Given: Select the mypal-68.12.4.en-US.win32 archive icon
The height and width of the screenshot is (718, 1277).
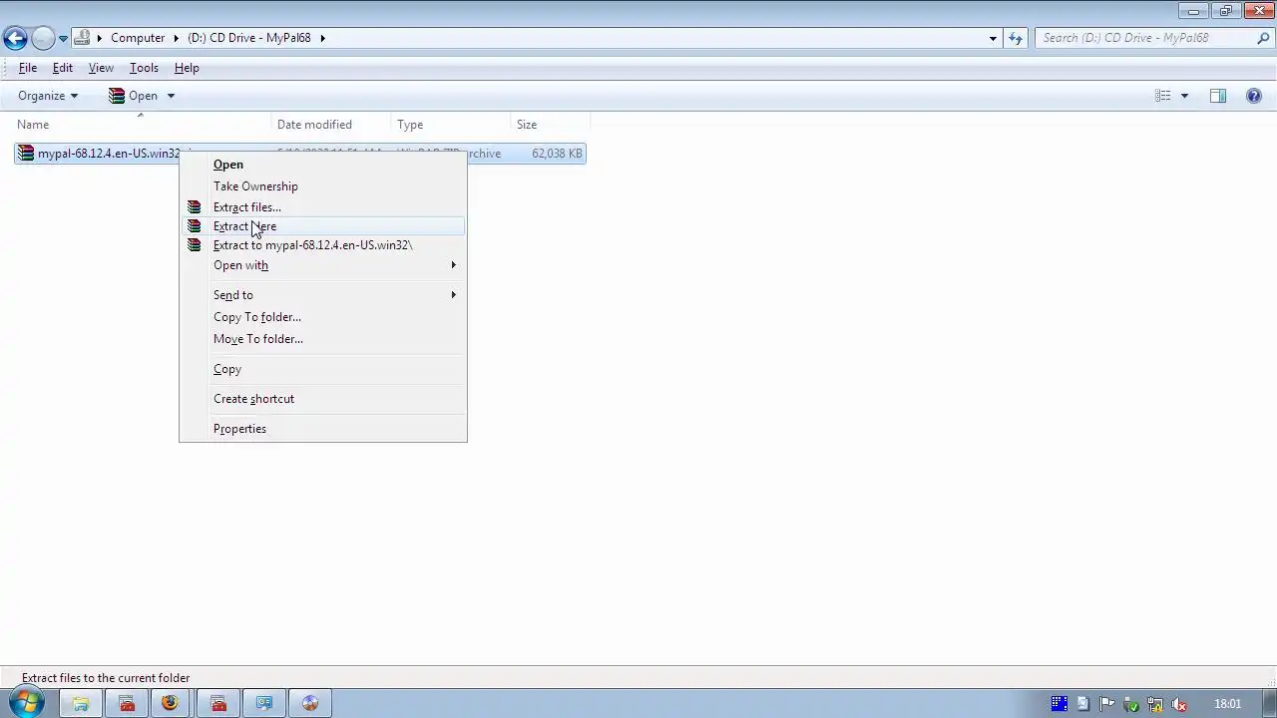Looking at the screenshot, I should point(26,154).
